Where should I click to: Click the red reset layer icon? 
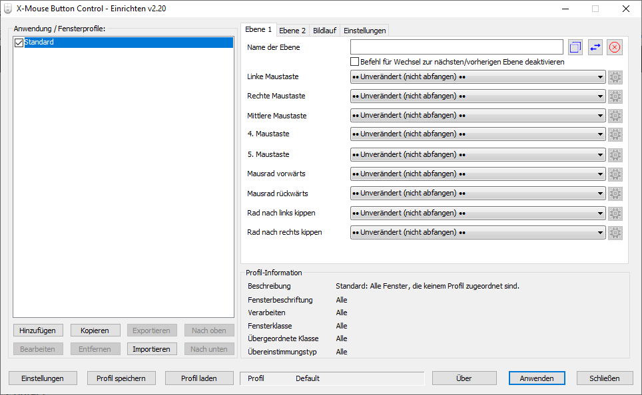615,47
